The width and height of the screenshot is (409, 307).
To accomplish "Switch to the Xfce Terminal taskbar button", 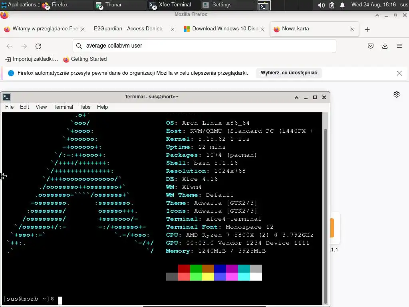I will (x=174, y=5).
